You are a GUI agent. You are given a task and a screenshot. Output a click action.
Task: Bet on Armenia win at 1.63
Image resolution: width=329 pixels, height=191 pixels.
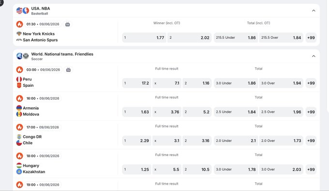(136, 112)
